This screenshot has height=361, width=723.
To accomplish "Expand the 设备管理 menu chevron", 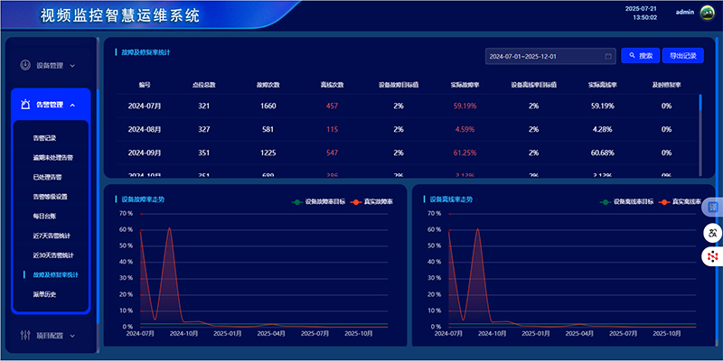I will [x=72, y=65].
